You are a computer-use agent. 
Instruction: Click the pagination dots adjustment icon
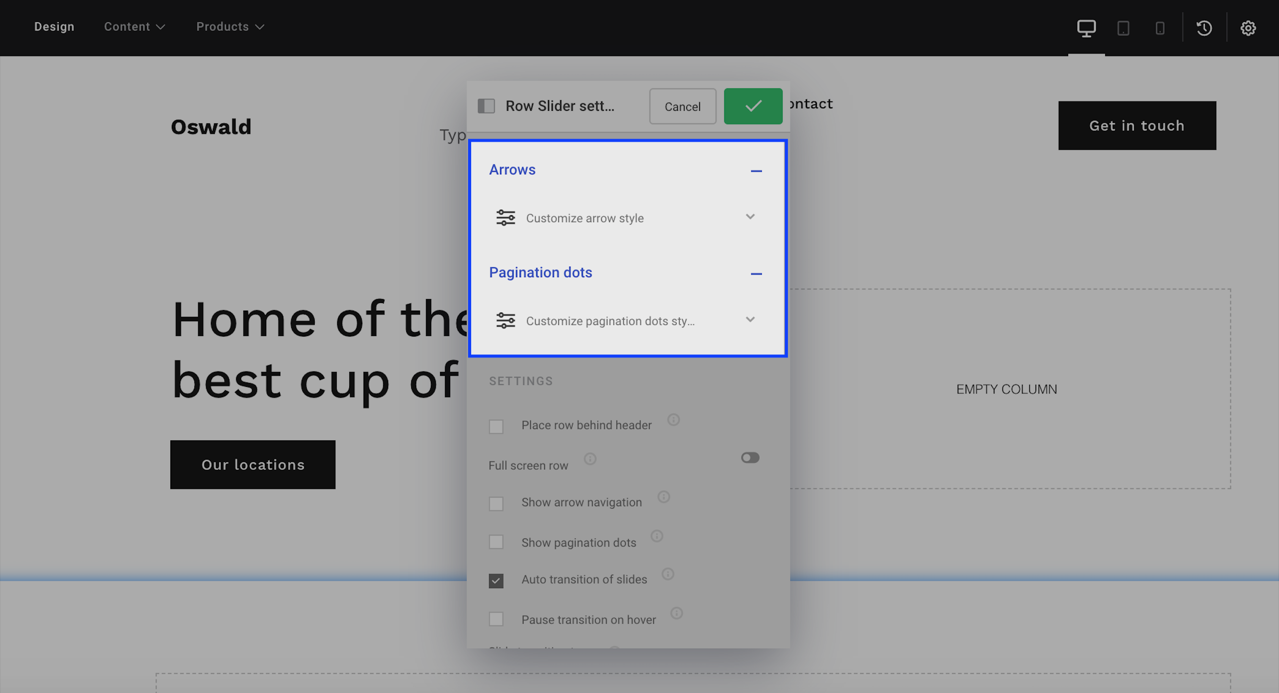point(505,321)
